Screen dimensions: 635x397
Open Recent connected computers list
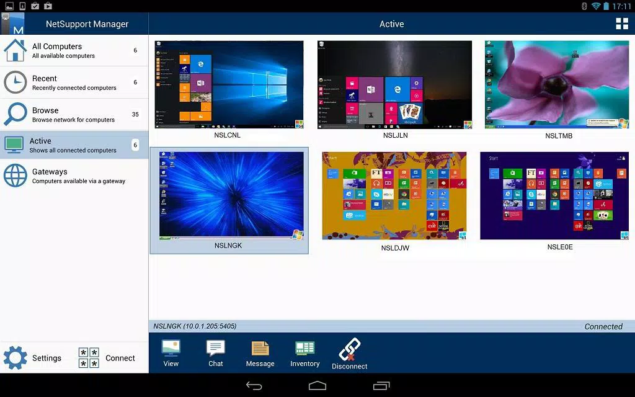tap(74, 83)
